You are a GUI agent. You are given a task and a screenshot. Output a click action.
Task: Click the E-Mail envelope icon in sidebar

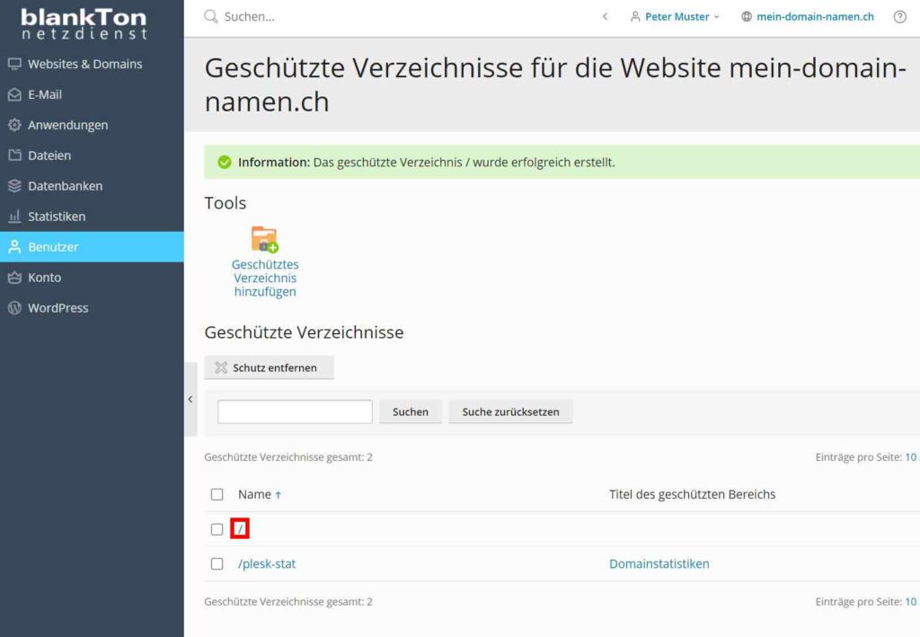point(14,94)
